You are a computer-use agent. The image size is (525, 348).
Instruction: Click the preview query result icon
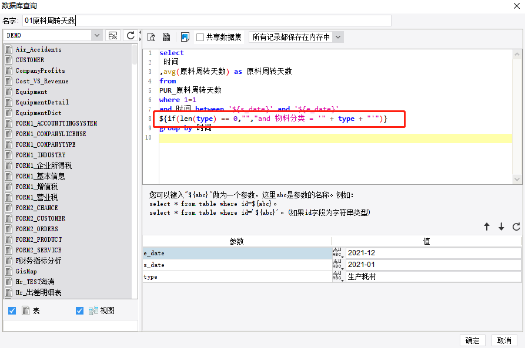click(x=151, y=37)
